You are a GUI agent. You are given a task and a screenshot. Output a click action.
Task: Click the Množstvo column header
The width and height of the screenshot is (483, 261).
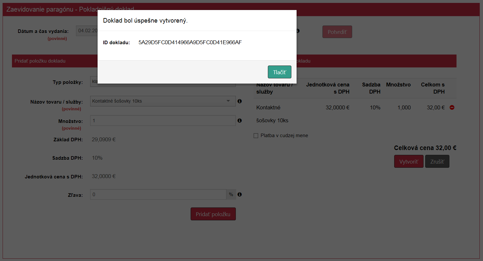pyautogui.click(x=398, y=85)
